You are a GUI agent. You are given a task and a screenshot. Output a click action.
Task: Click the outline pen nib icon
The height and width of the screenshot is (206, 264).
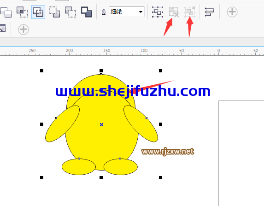click(x=104, y=12)
